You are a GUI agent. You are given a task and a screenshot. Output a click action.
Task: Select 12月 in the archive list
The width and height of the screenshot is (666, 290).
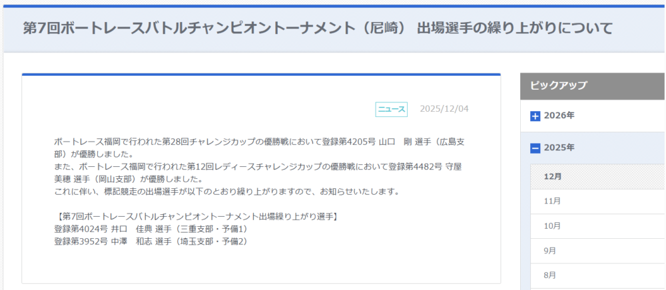click(x=552, y=177)
